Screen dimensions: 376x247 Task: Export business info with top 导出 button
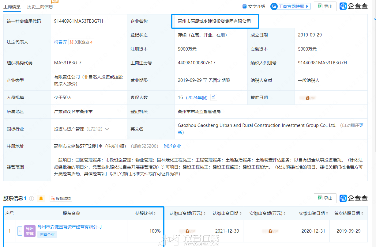coord(325,6)
